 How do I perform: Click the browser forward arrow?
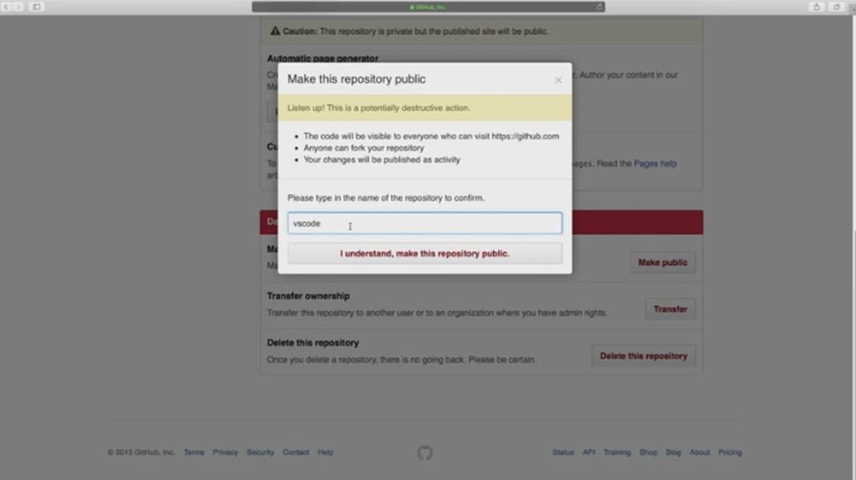point(18,7)
